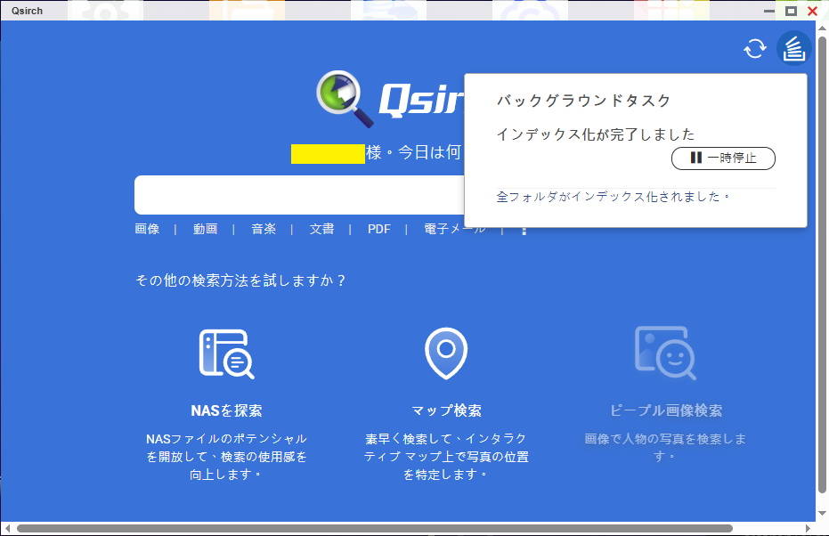Select the 画像 filter

point(147,230)
